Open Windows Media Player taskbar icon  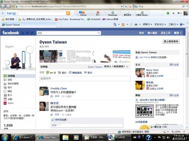(x=76, y=137)
